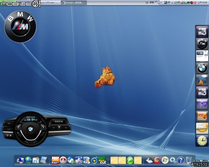Open the first yellow folder in dock
This screenshot has width=209, height=167.
tap(114, 160)
